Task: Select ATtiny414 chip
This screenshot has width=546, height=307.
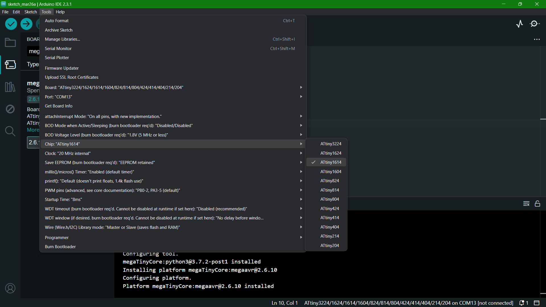Action: pos(326,218)
